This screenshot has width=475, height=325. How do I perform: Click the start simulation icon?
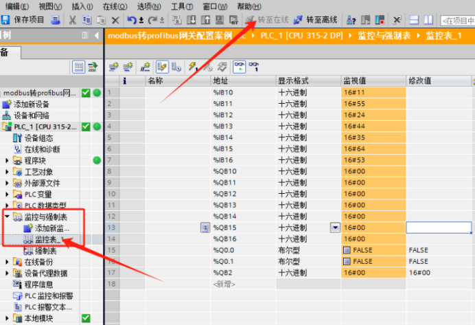(220, 20)
